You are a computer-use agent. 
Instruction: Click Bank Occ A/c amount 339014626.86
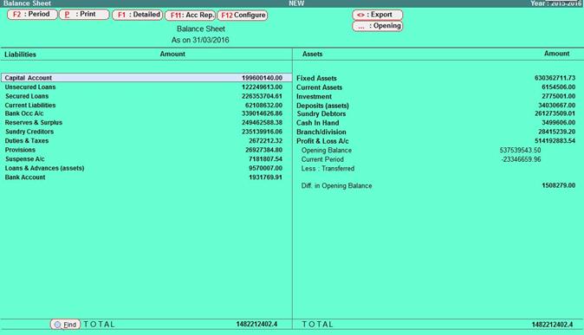tap(263, 113)
